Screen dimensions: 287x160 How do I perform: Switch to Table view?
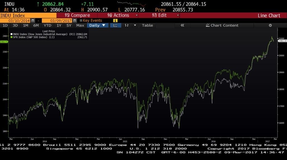[147, 25]
